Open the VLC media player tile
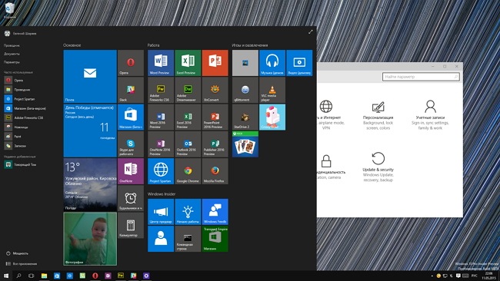Image resolution: width=500 pixels, height=281 pixels. tap(272, 90)
